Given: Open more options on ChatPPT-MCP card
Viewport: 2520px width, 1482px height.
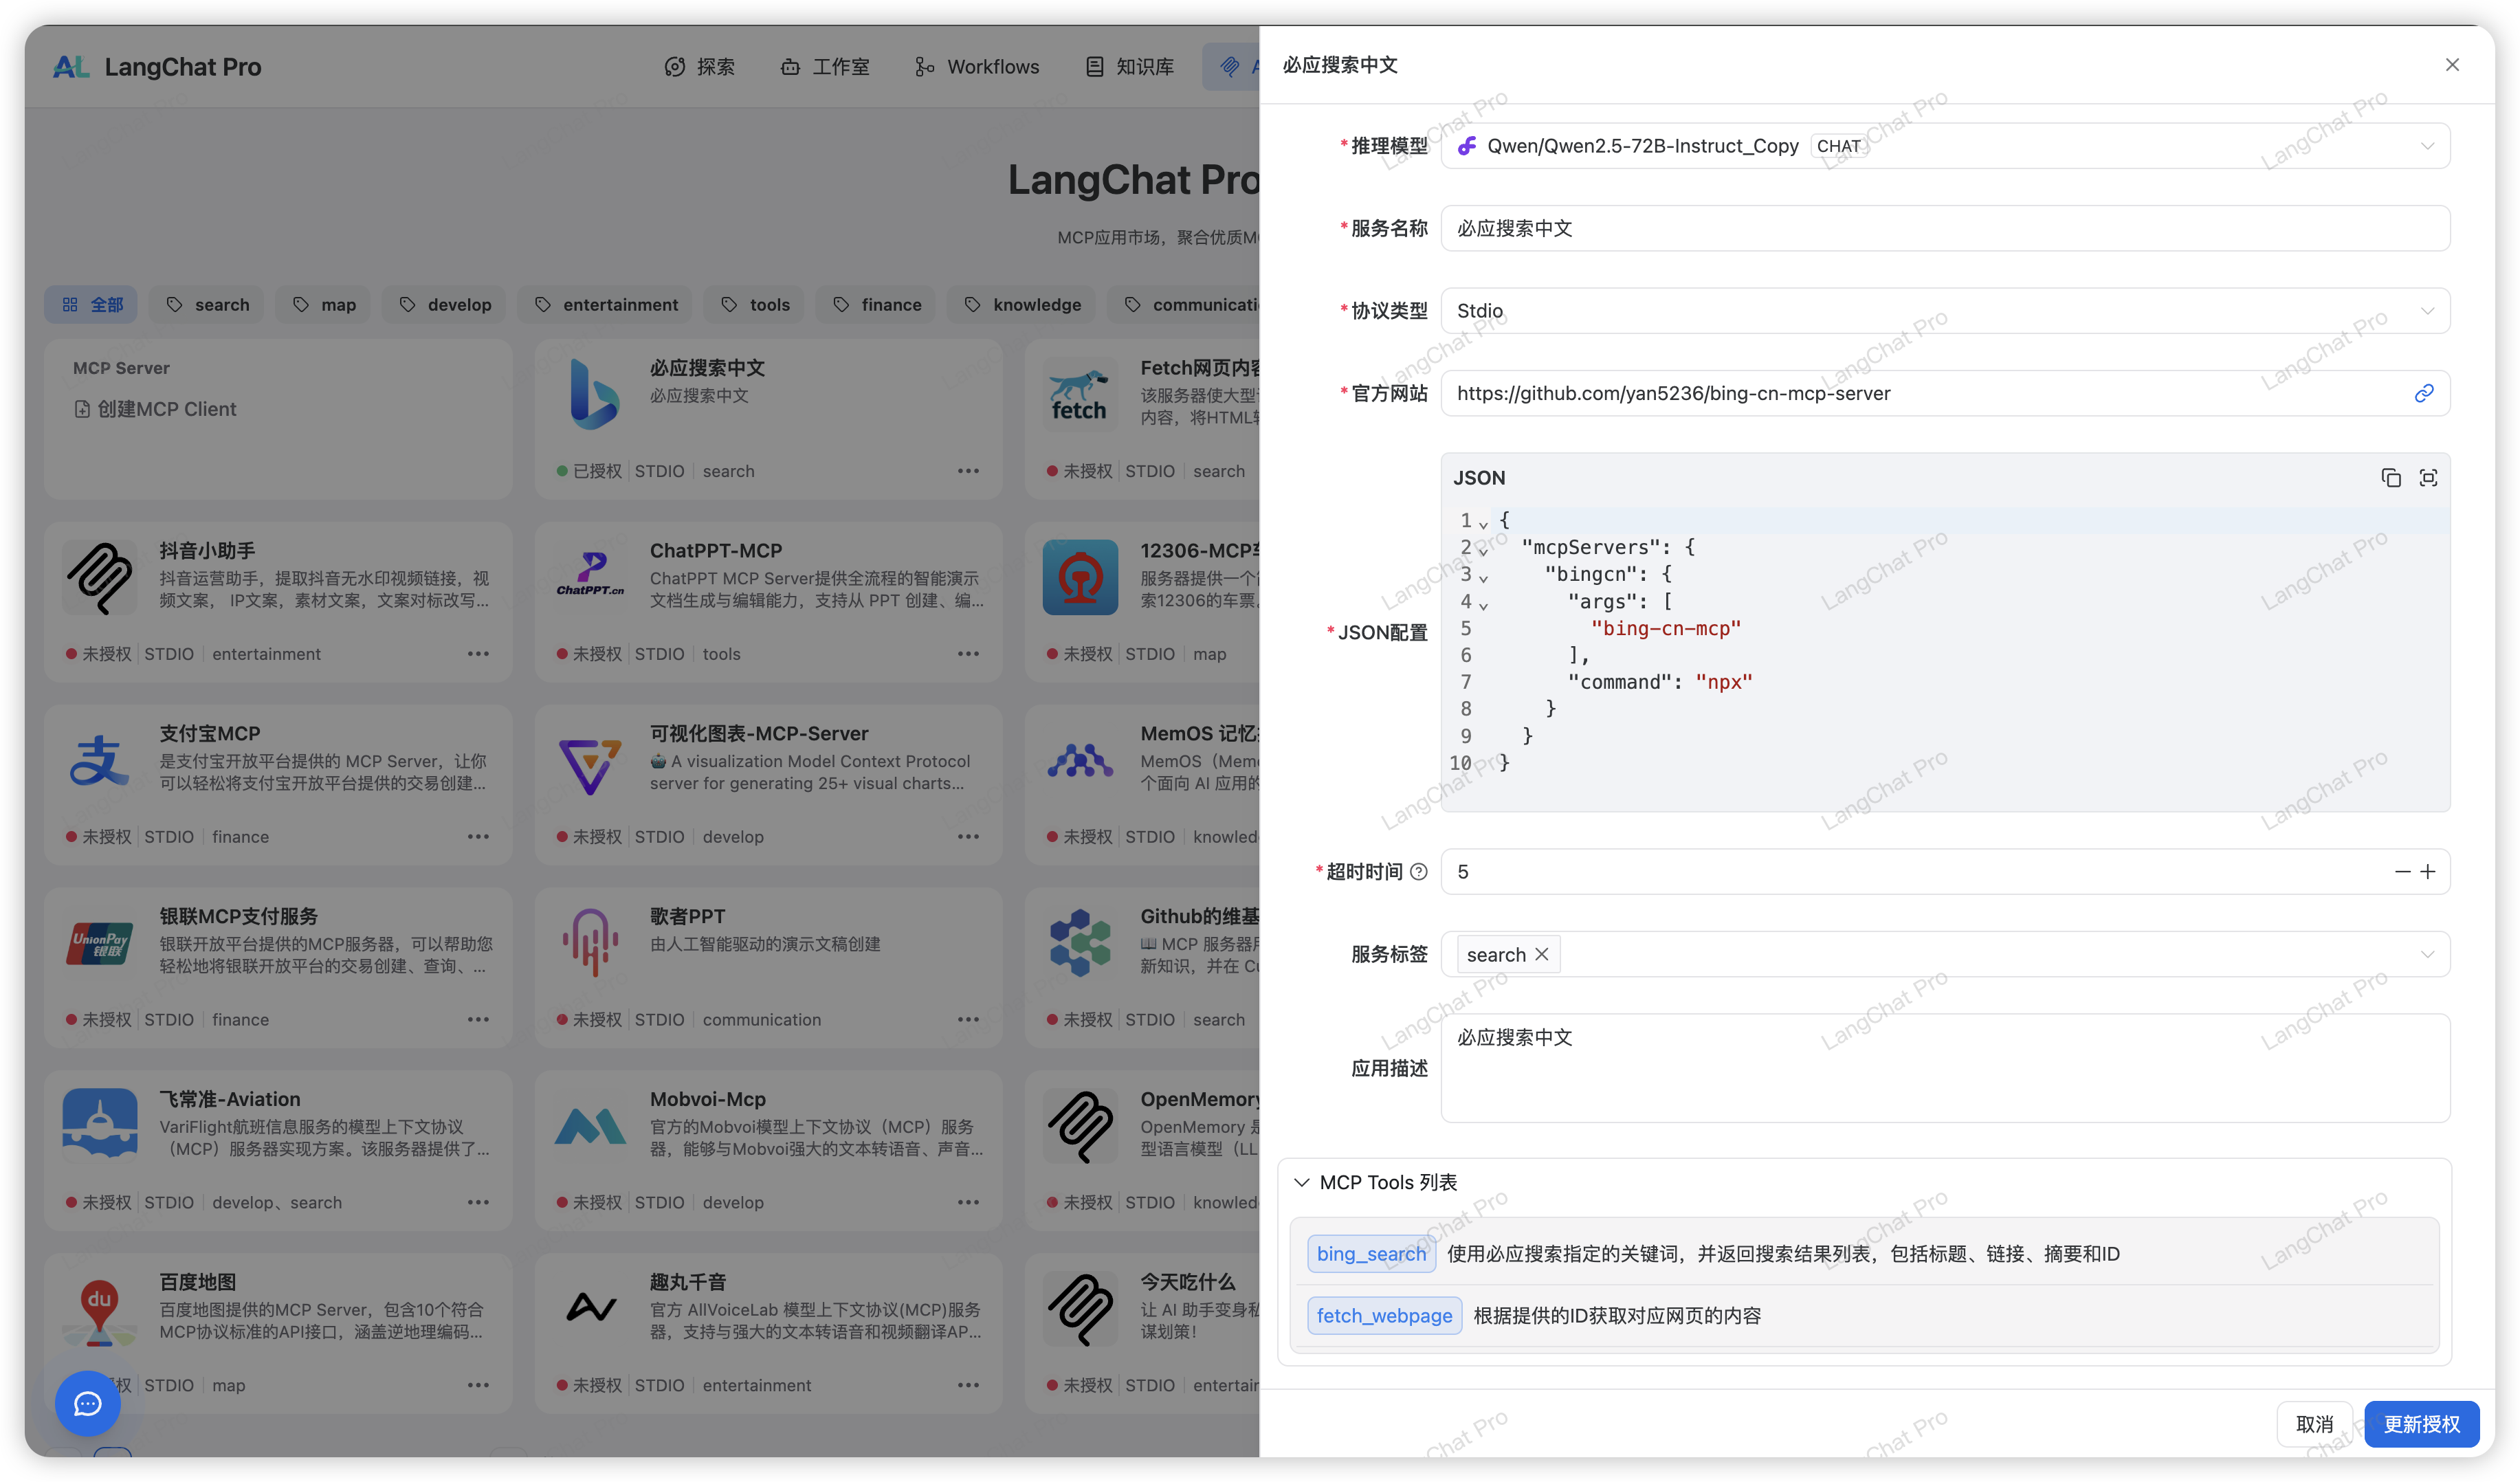Looking at the screenshot, I should 968,654.
